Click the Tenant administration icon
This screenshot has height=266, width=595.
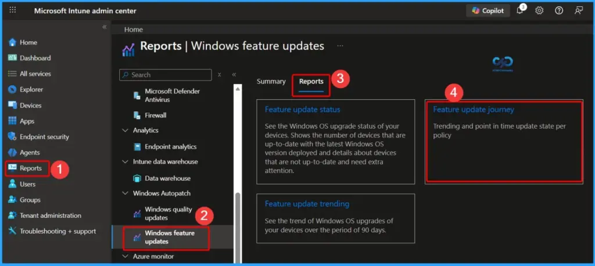click(13, 216)
